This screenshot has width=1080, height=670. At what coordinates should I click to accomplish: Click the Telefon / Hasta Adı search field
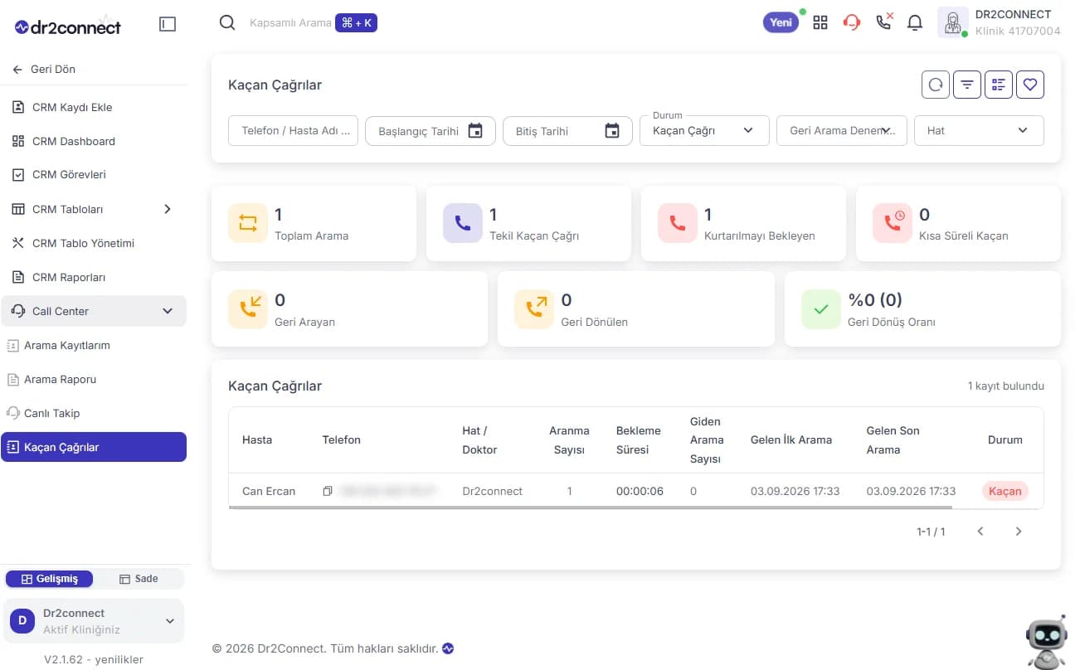(293, 131)
